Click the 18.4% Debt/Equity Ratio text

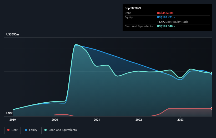[173, 22]
